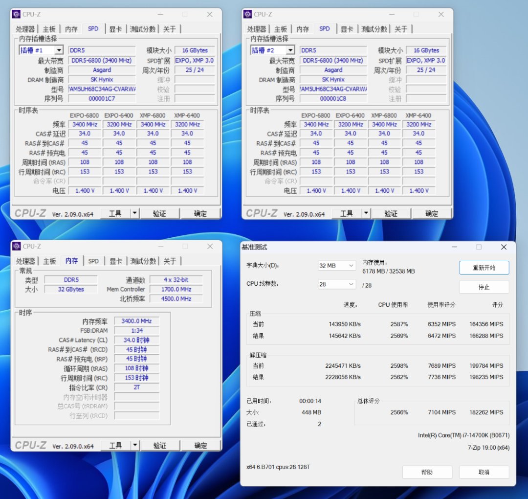The height and width of the screenshot is (499, 528).
Task: Open slot #1 dropdown in top-left CPU-Z
Action: (59, 50)
